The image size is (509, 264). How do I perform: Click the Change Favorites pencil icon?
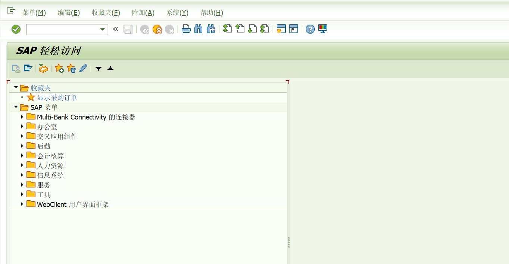[x=83, y=68]
